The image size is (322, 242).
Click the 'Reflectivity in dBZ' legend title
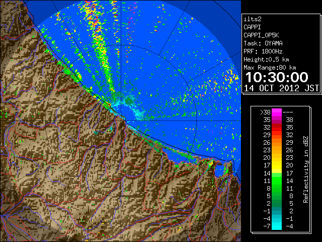tap(306, 169)
